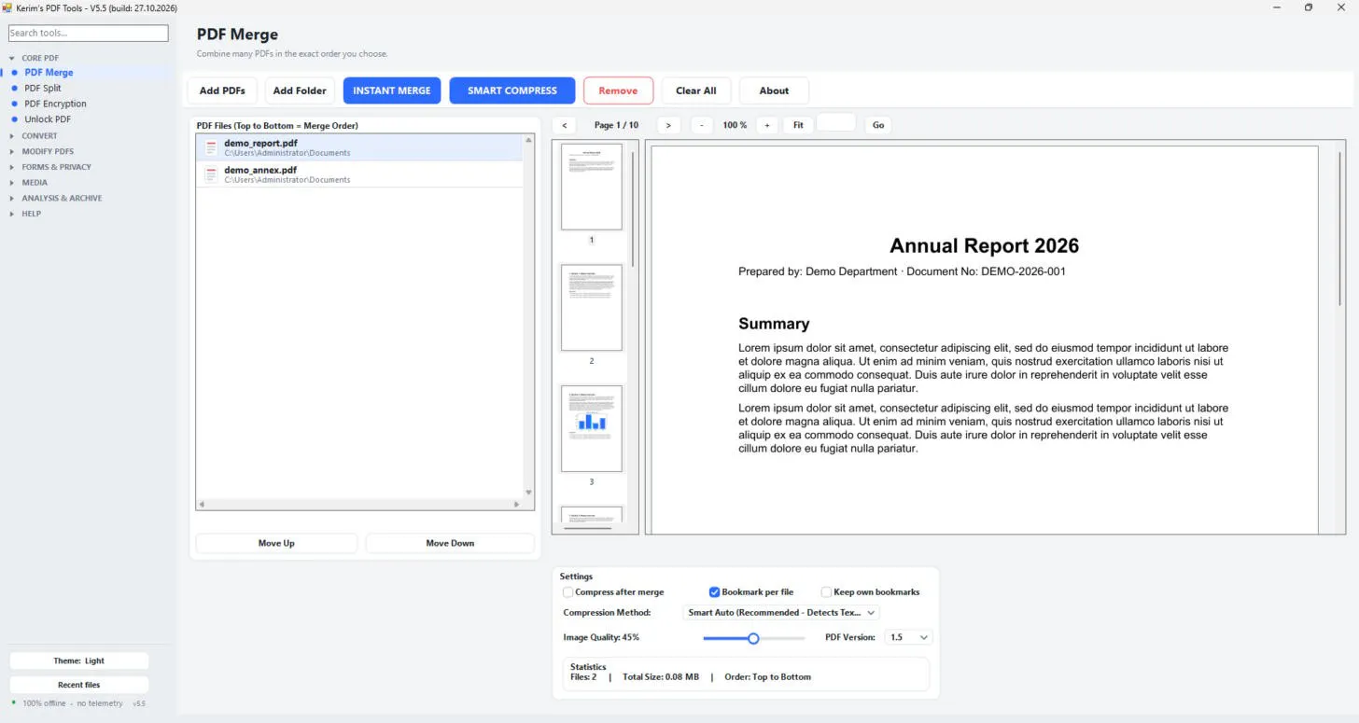Fit page to preview with Fit button
The image size is (1359, 723).
coord(798,125)
